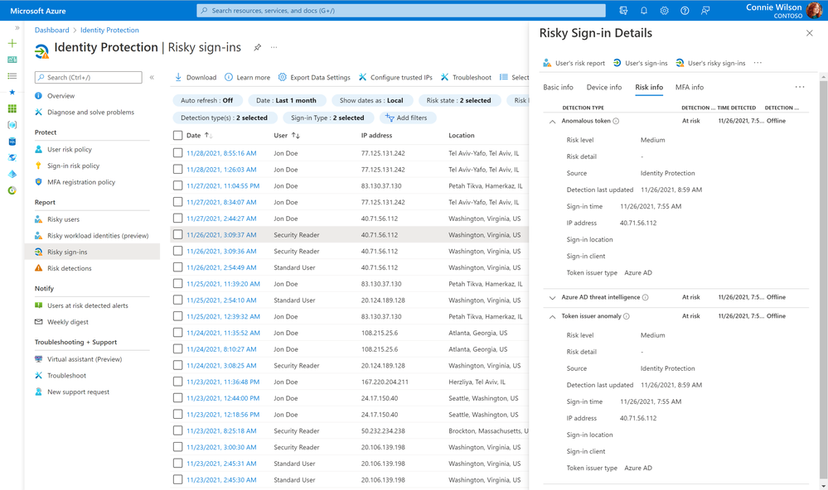828x490 pixels.
Task: Open Overview in left menu
Action: (61, 96)
